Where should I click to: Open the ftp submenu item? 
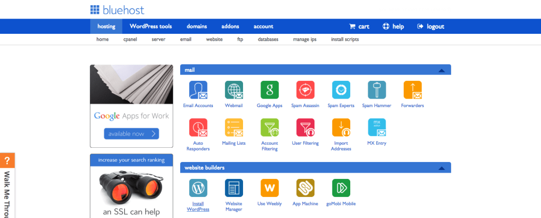click(x=240, y=39)
